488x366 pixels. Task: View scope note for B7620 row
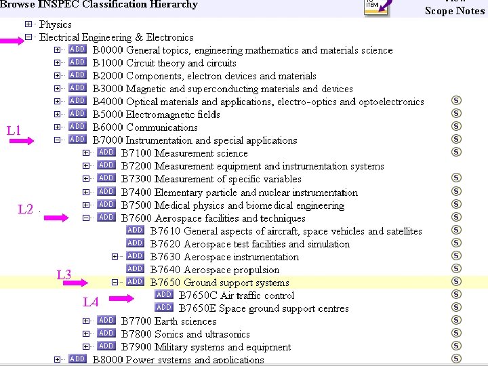(456, 243)
